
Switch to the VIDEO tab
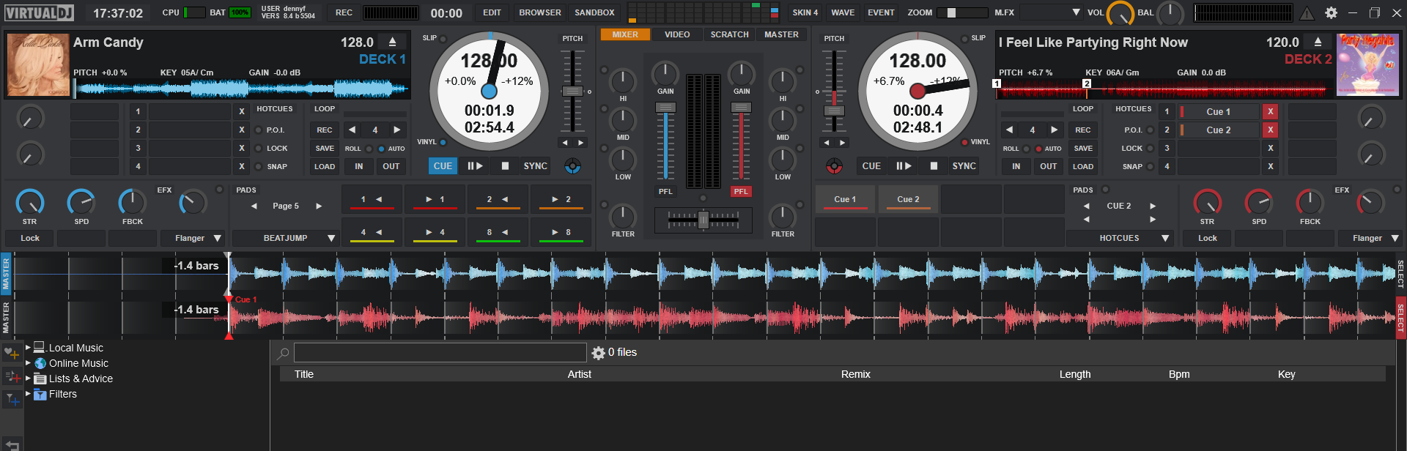(x=677, y=34)
